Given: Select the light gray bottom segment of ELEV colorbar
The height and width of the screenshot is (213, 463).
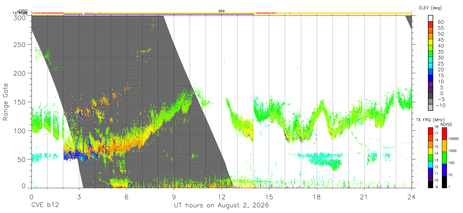Looking at the screenshot, I should click(431, 108).
